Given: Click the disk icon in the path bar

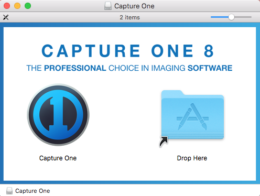Looking at the screenshot, I should point(9,191).
